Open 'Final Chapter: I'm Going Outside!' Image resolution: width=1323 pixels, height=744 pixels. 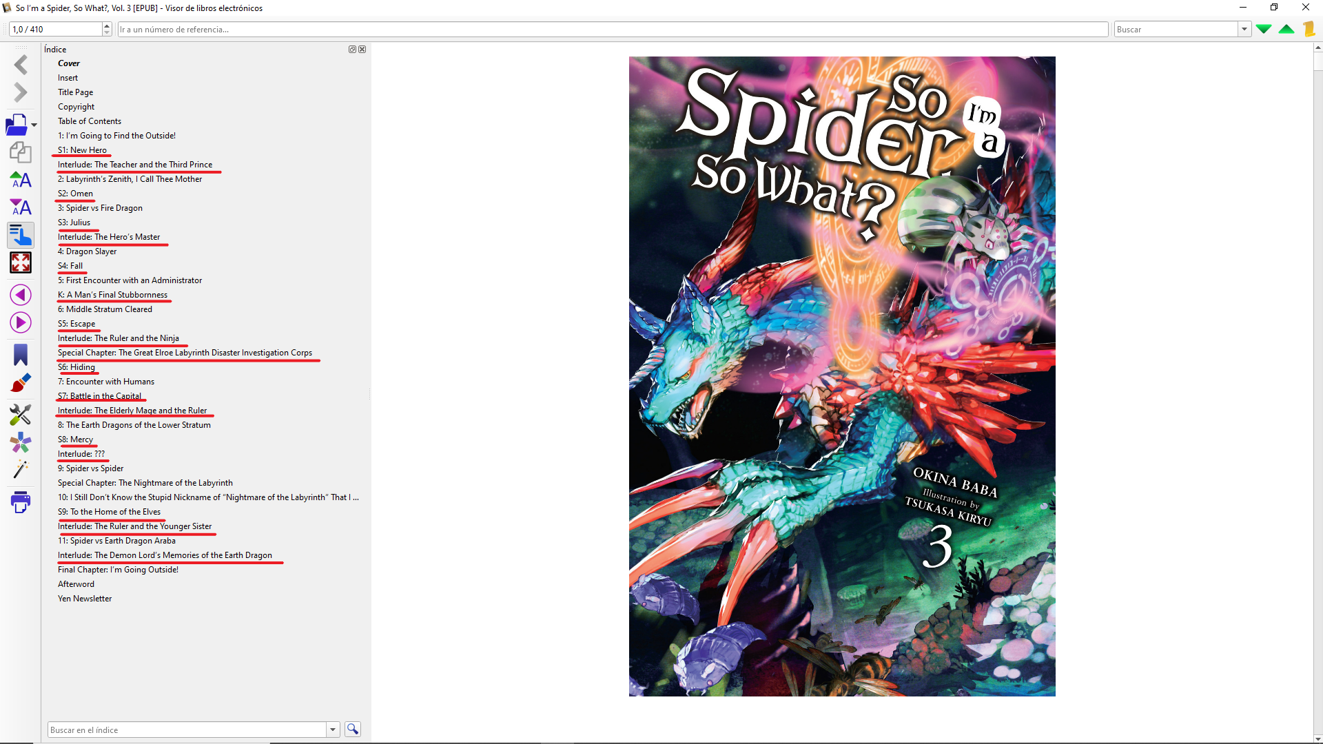pyautogui.click(x=118, y=570)
